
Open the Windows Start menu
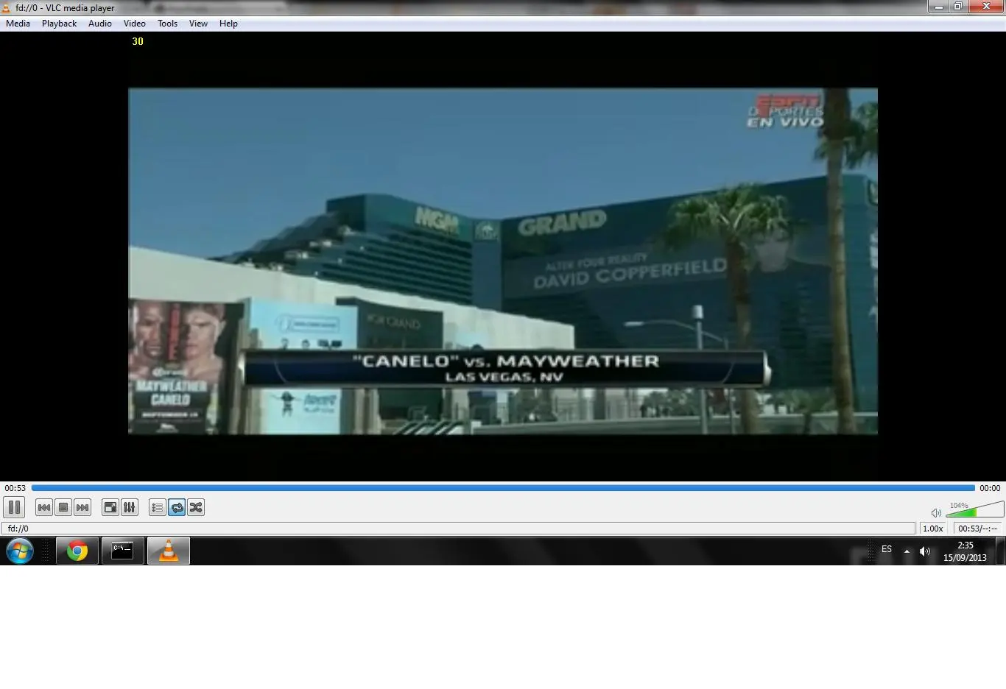(20, 551)
